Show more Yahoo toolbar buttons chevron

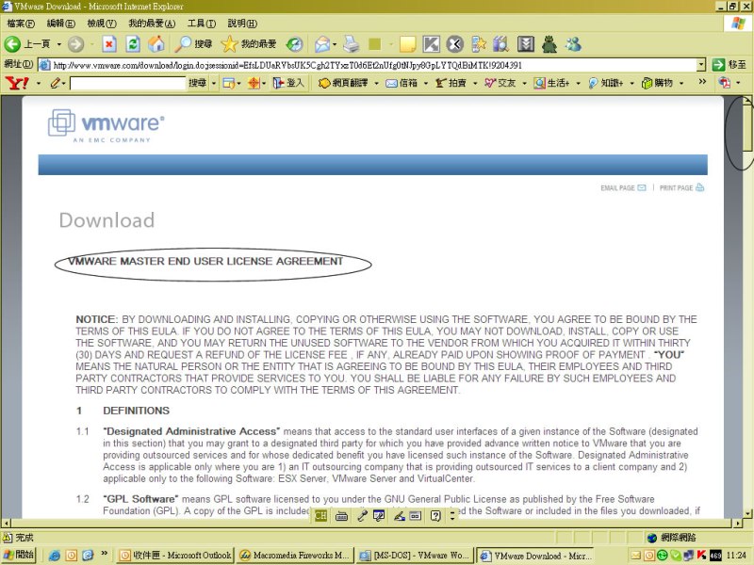point(702,82)
